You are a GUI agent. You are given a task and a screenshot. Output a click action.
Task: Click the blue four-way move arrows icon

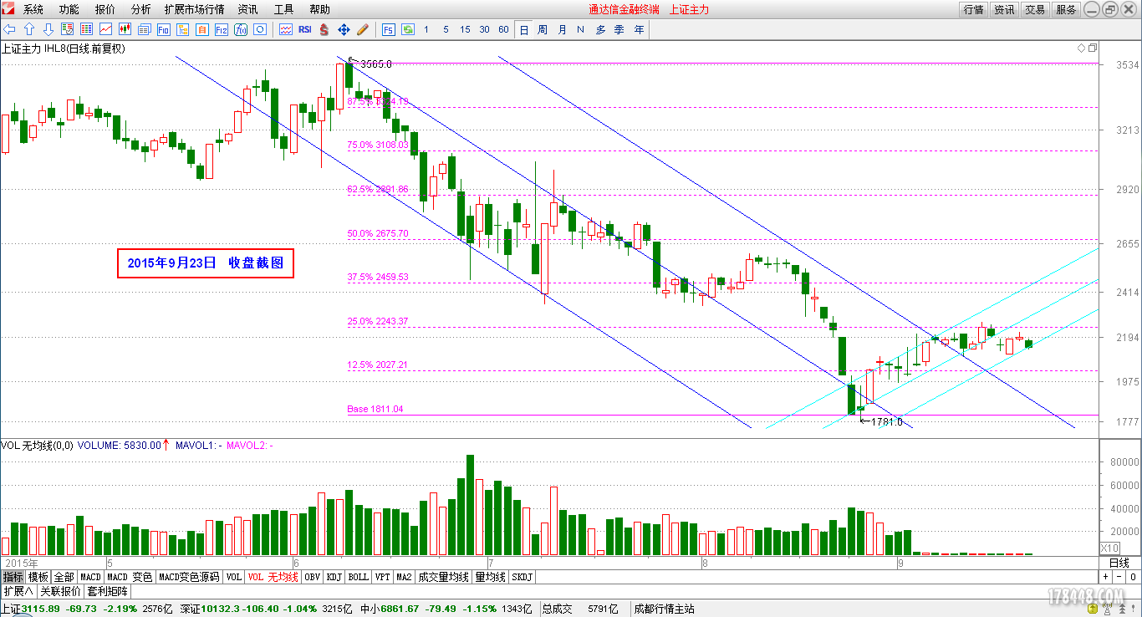click(x=344, y=29)
